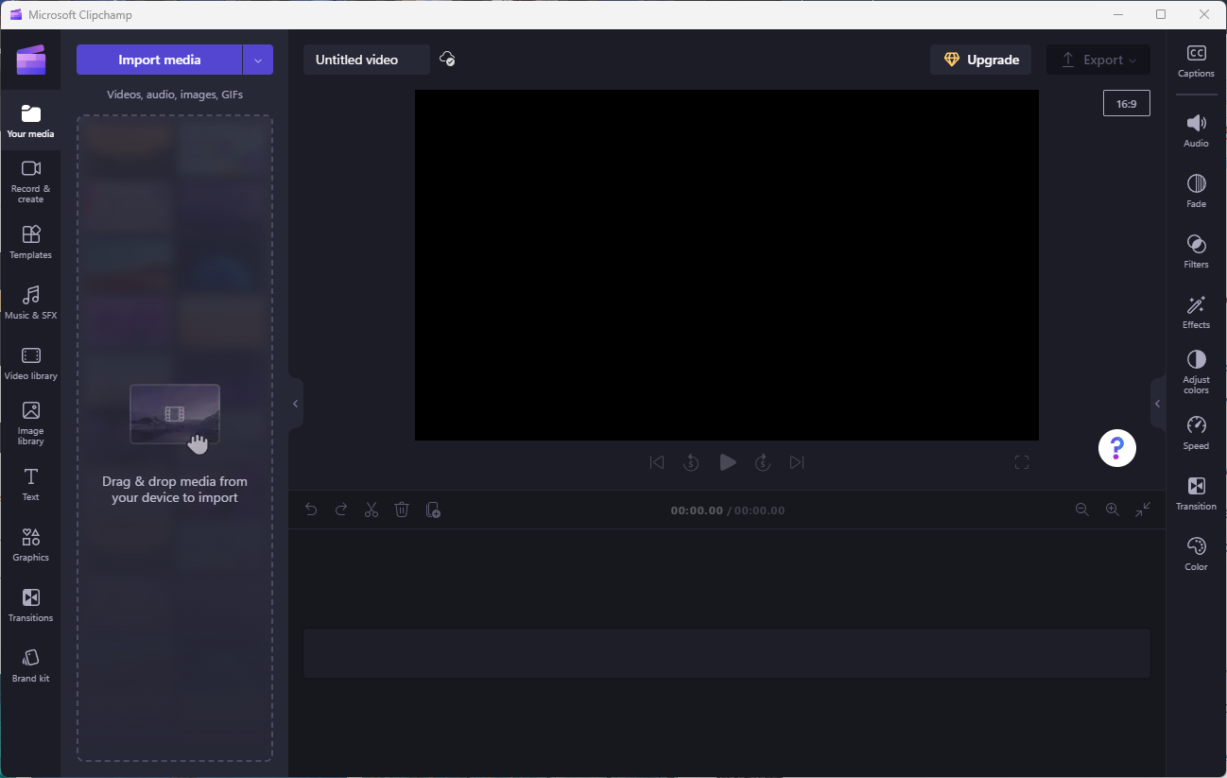This screenshot has height=778, width=1227.
Task: Collapse the left media panel
Action: (295, 404)
